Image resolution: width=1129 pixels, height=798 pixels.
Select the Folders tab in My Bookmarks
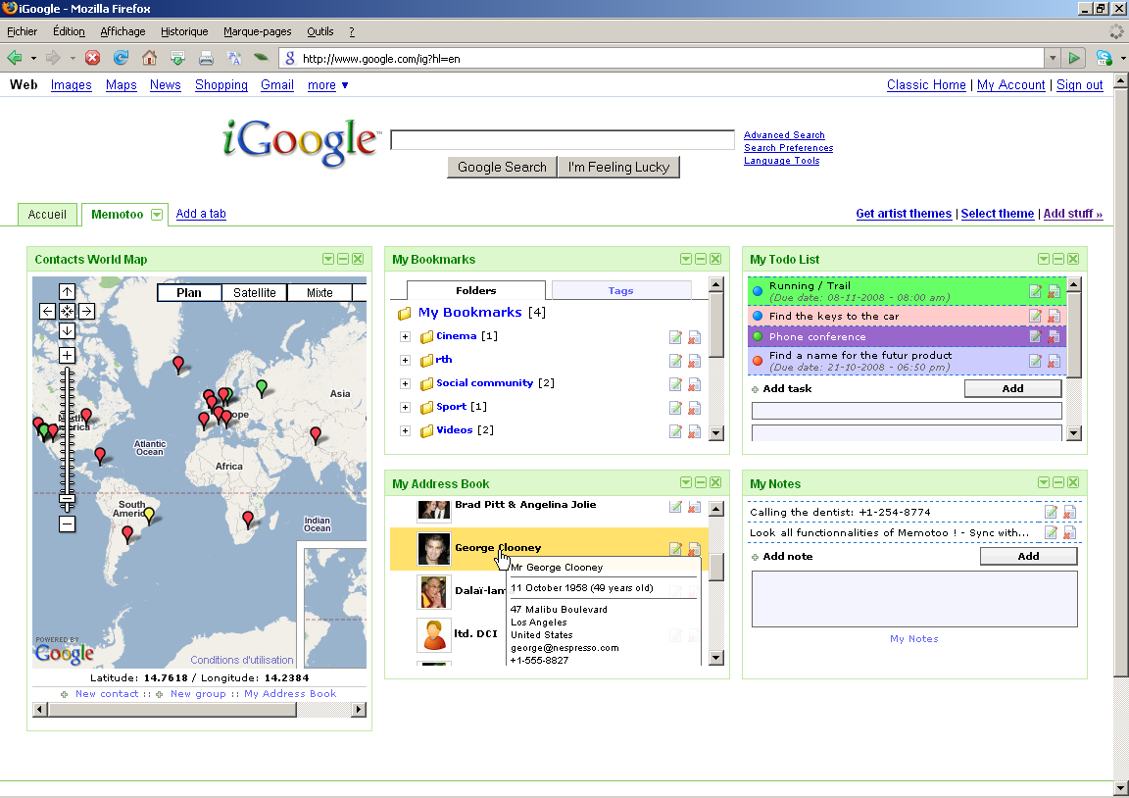(x=476, y=290)
